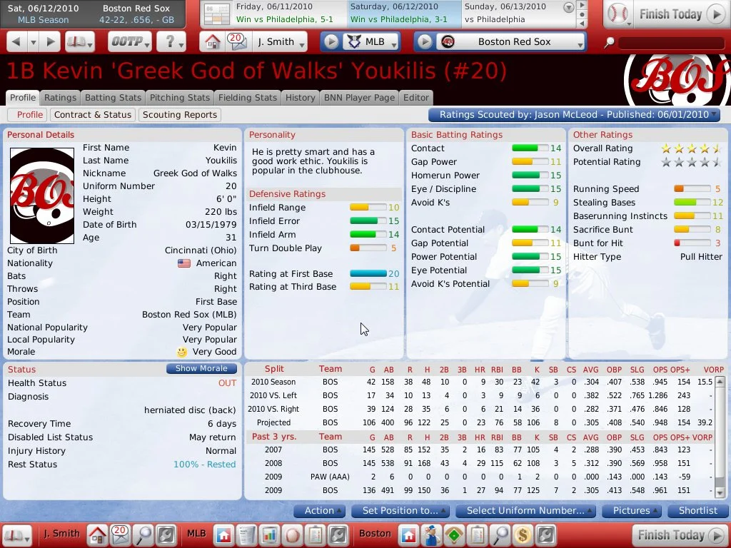Click the back navigation arrow
The height and width of the screenshot is (548, 731).
click(x=17, y=41)
